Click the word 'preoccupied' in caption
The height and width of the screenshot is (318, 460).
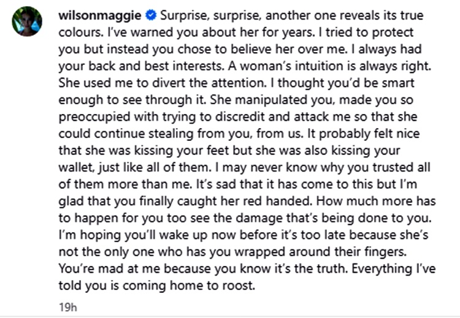click(94, 117)
